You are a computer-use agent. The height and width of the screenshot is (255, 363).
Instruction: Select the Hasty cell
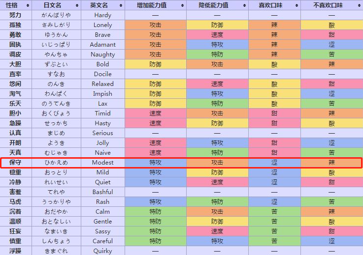coord(103,123)
